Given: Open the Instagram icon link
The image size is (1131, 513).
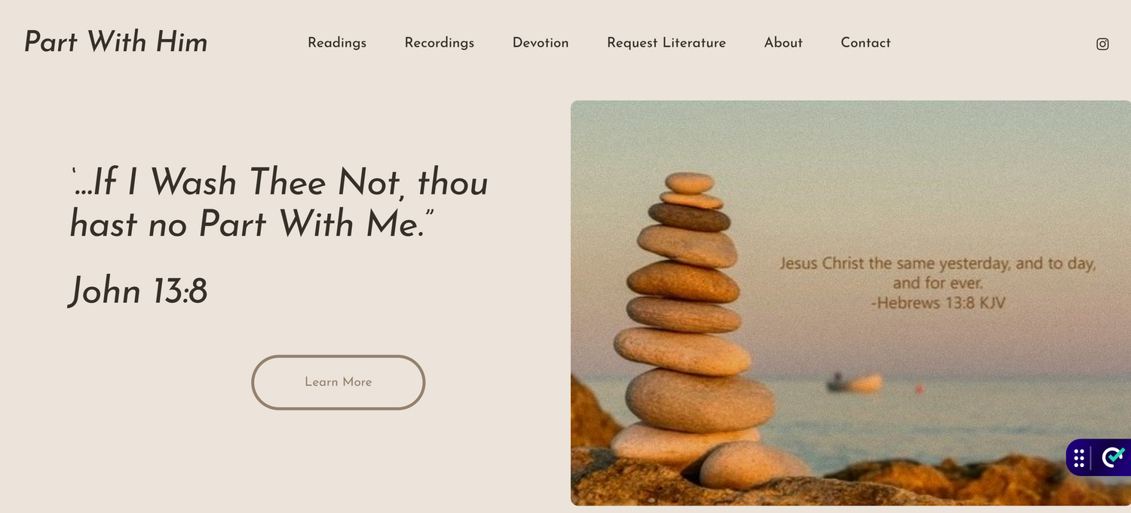Looking at the screenshot, I should click(1102, 44).
